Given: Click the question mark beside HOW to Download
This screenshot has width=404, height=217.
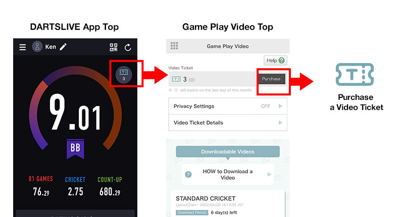Looking at the screenshot, I should tap(188, 175).
